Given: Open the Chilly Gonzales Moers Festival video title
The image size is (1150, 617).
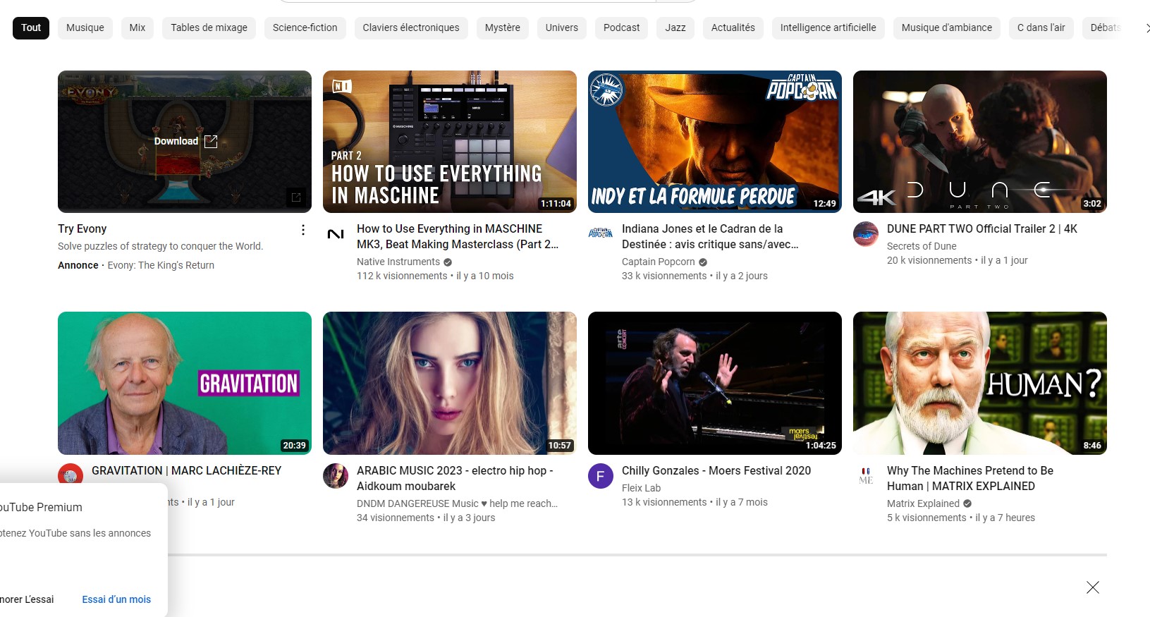Looking at the screenshot, I should tap(716, 470).
